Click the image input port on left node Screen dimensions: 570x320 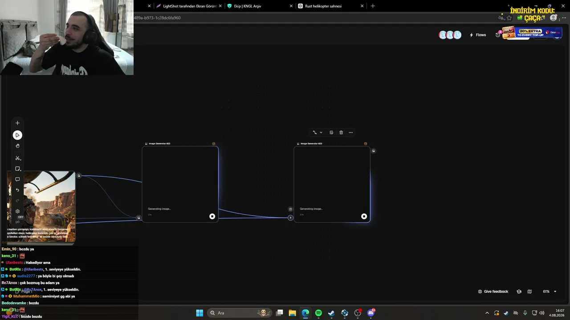138,218
